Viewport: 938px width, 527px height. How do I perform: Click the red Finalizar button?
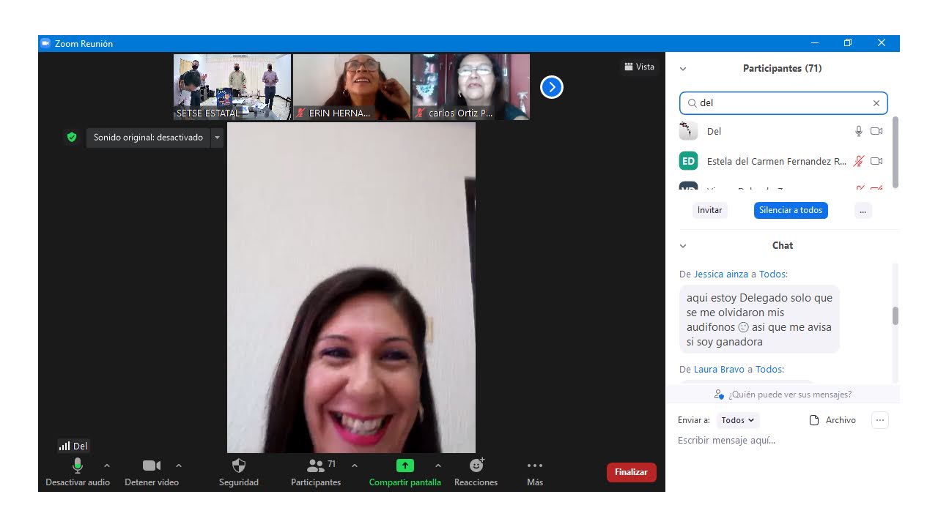632,472
